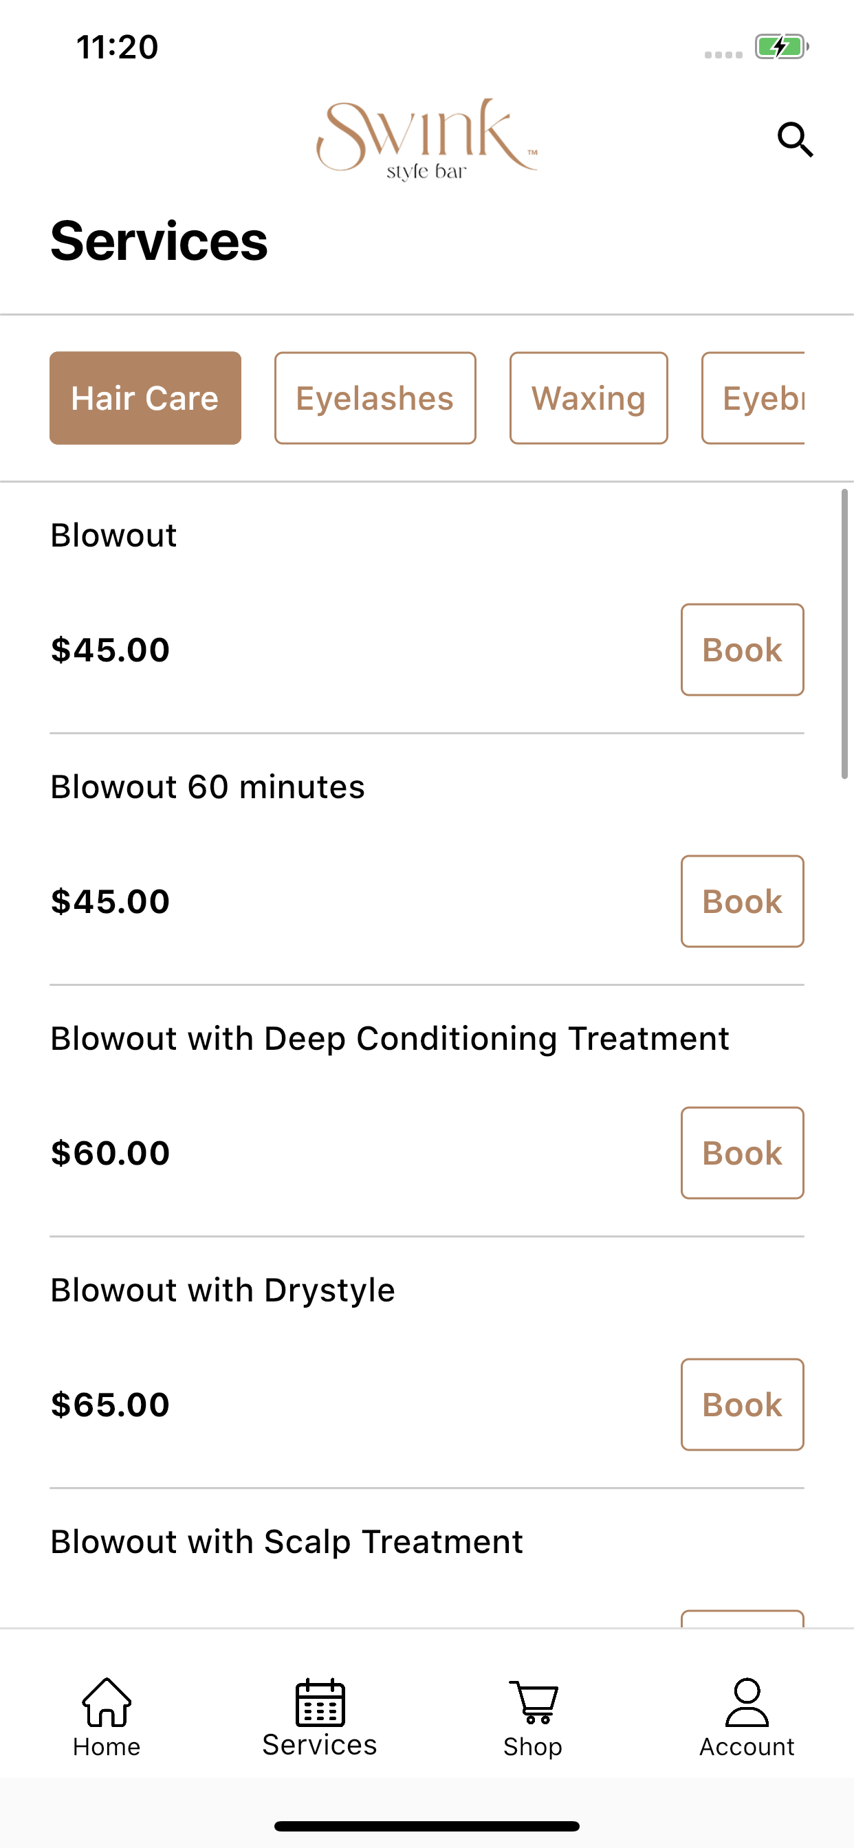
Task: Open search with the magnifier icon
Action: pyautogui.click(x=795, y=139)
